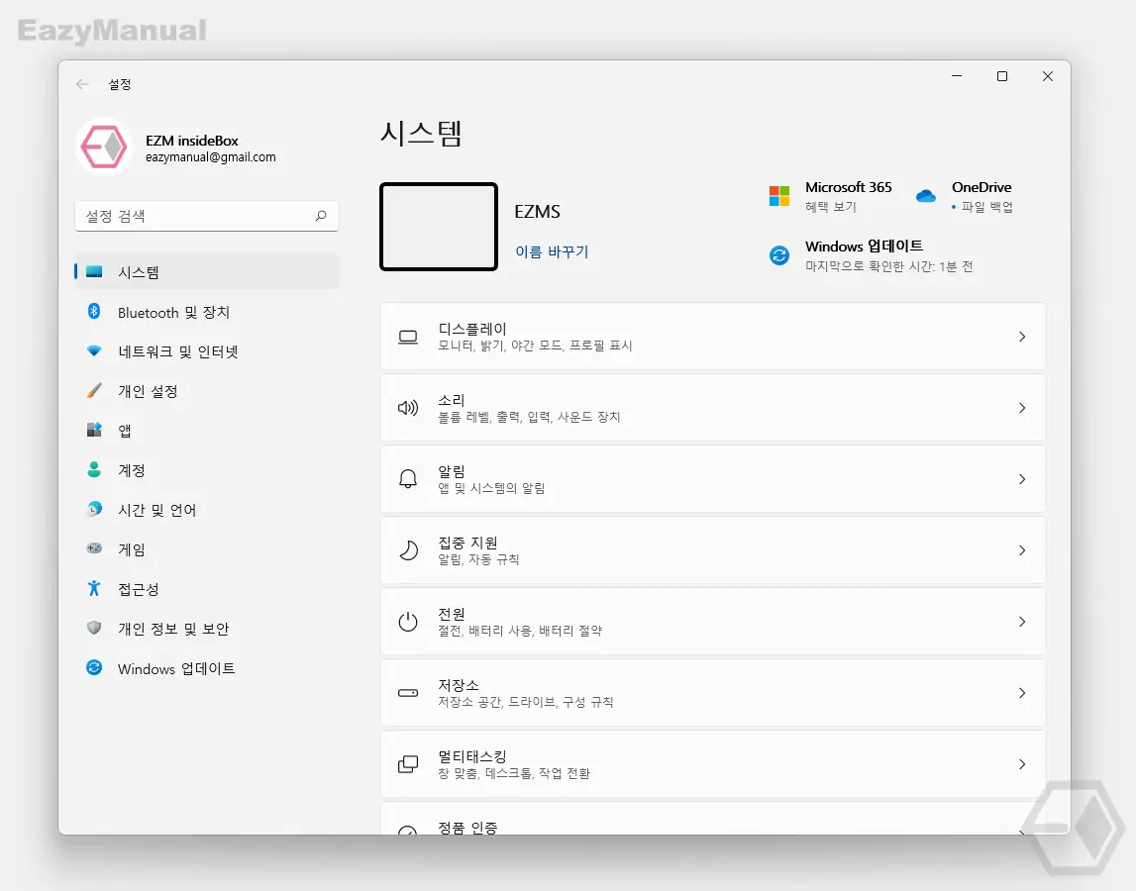Click the 계정 person icon
Viewport: 1136px width, 891px height.
(x=94, y=469)
